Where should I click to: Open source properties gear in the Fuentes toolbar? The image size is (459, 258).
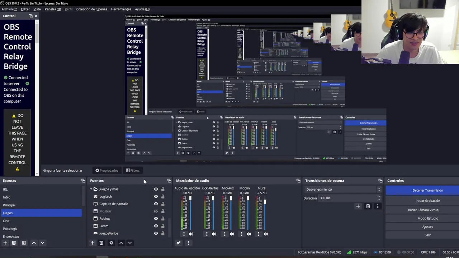pyautogui.click(x=111, y=243)
